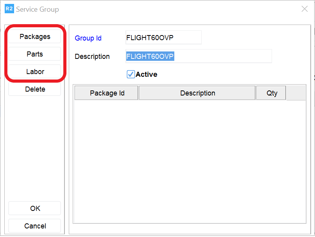Viewport: 315px width, 237px height.
Task: Click the Description label beside the text field
Action: [x=92, y=57]
